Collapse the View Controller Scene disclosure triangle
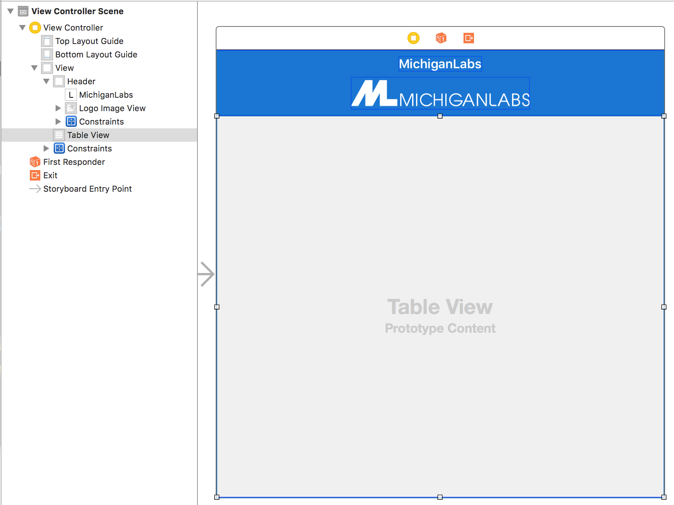The height and width of the screenshot is (505, 674). pos(10,11)
